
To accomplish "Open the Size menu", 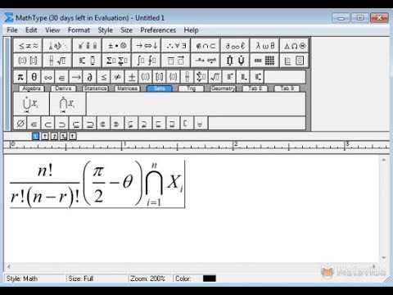I will point(126,30).
